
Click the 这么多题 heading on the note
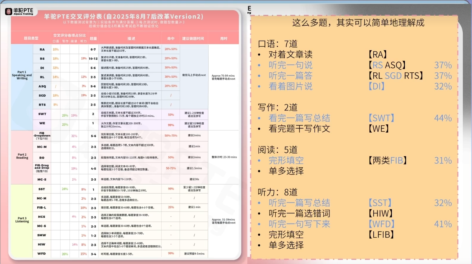pyautogui.click(x=358, y=23)
